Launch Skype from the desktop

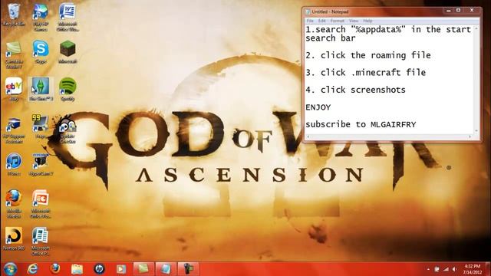(41, 52)
